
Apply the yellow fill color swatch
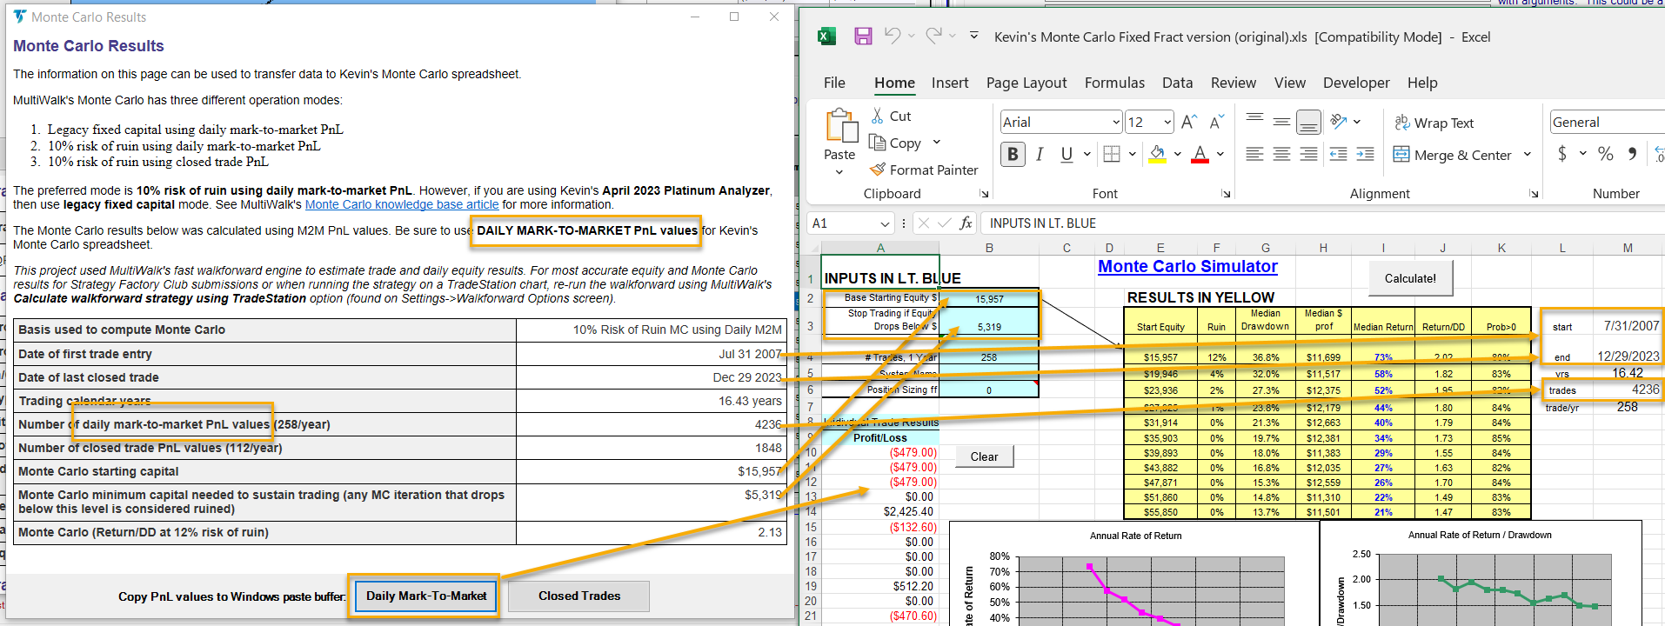tap(1157, 155)
